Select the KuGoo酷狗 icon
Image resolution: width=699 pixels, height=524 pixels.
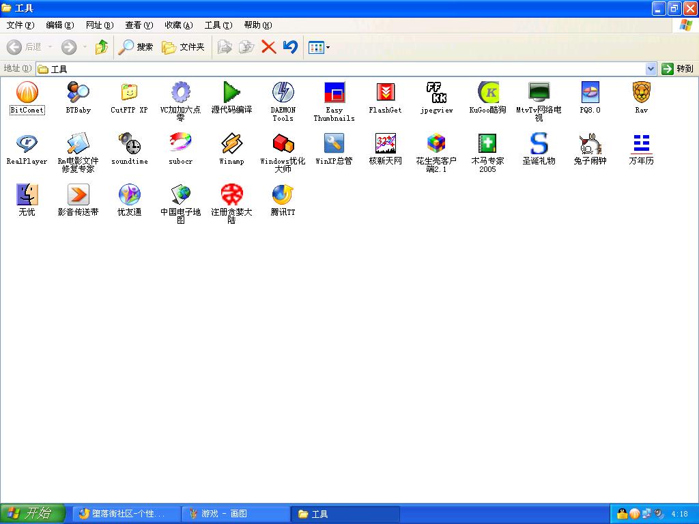(x=487, y=93)
